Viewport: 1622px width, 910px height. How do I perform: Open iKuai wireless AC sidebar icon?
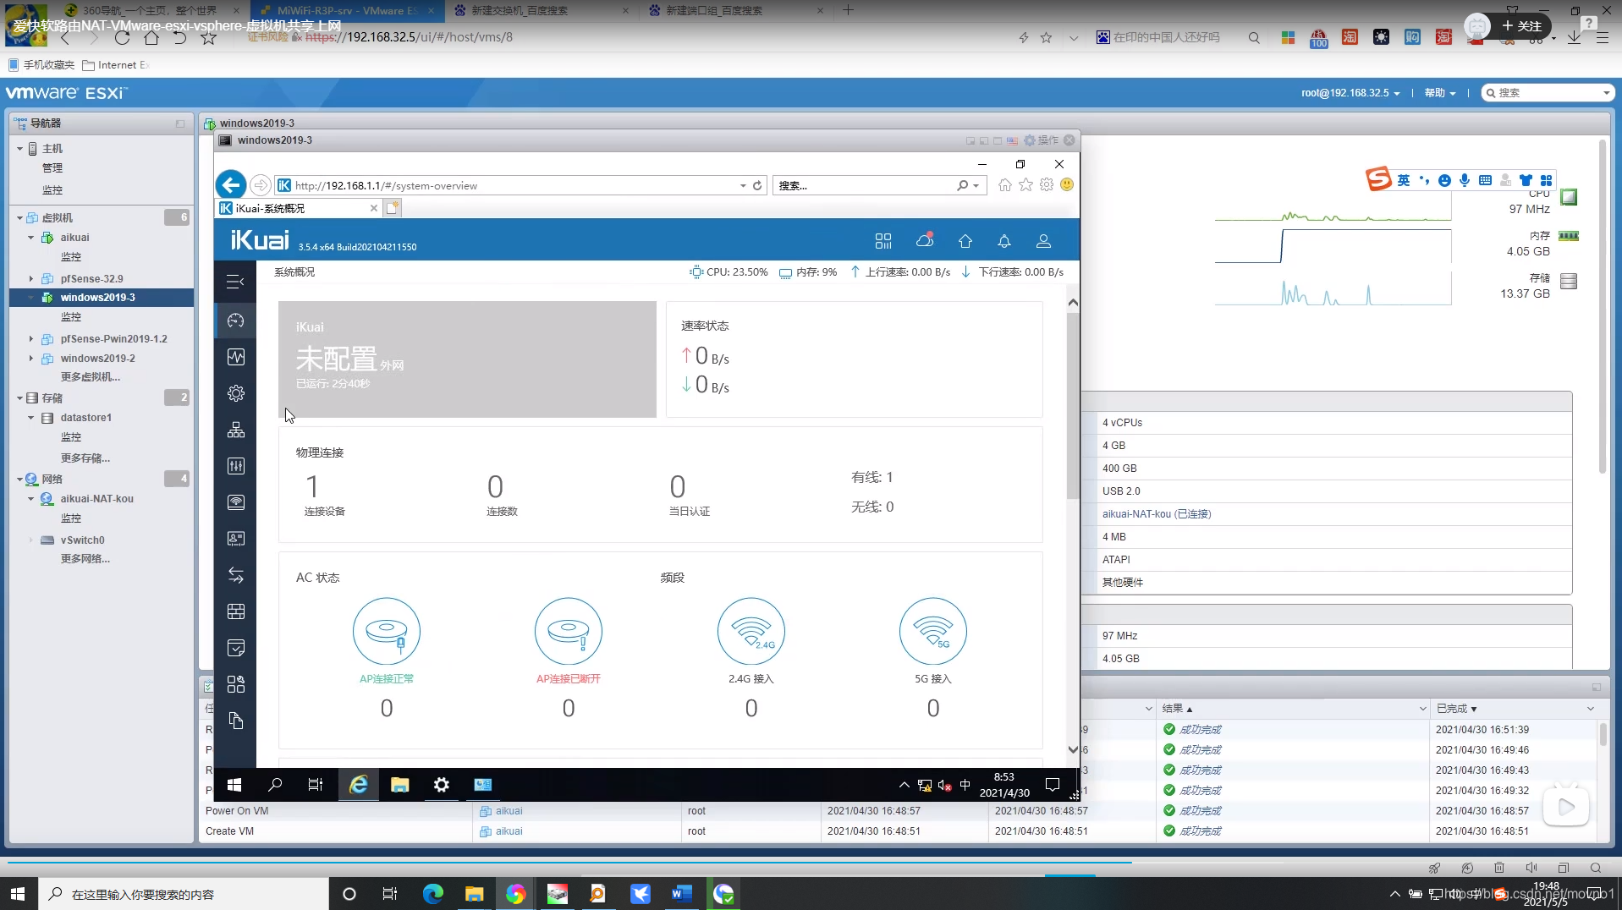pyautogui.click(x=236, y=502)
